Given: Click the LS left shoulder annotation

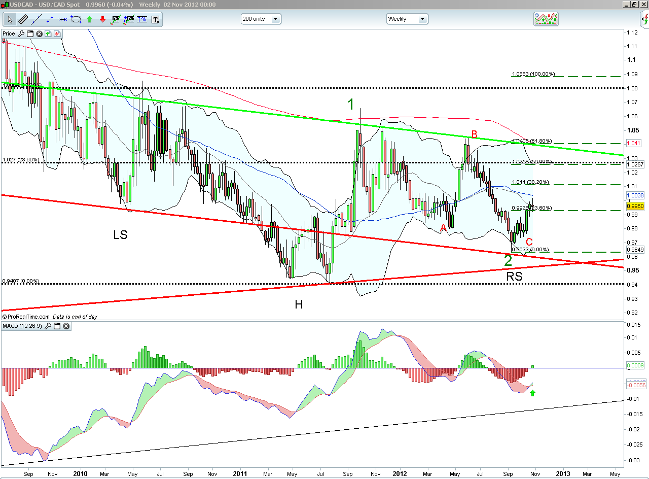Looking at the screenshot, I should 120,235.
